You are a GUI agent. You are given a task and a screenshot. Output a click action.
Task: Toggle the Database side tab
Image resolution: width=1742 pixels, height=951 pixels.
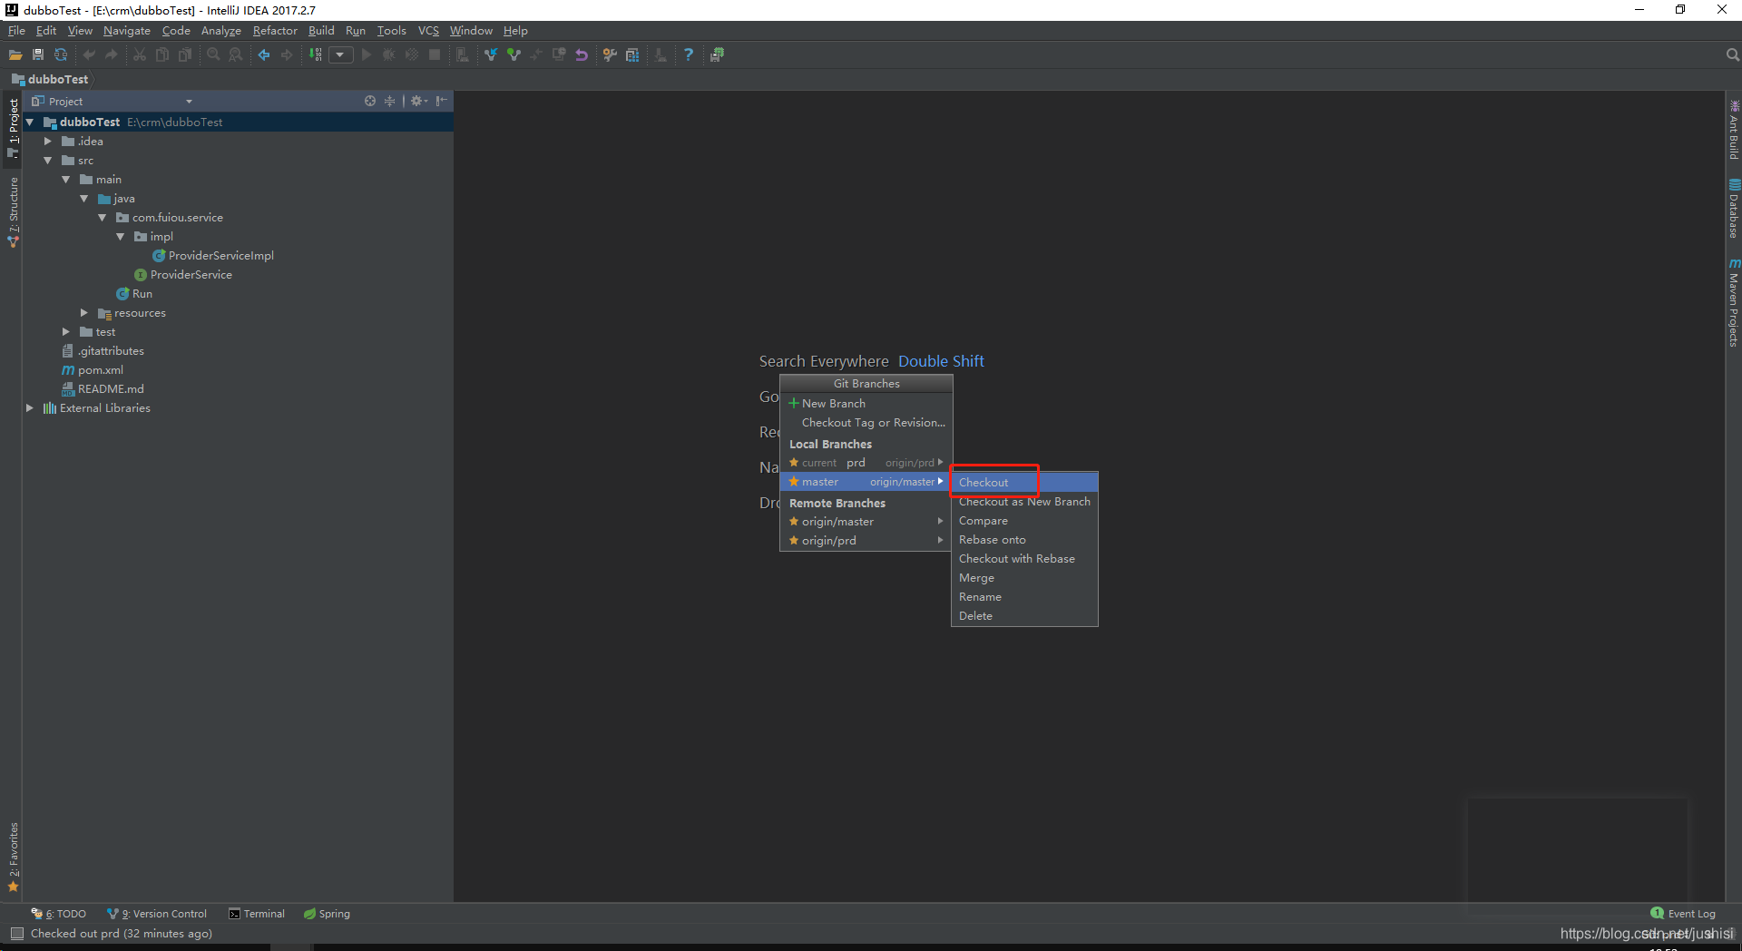click(x=1734, y=208)
